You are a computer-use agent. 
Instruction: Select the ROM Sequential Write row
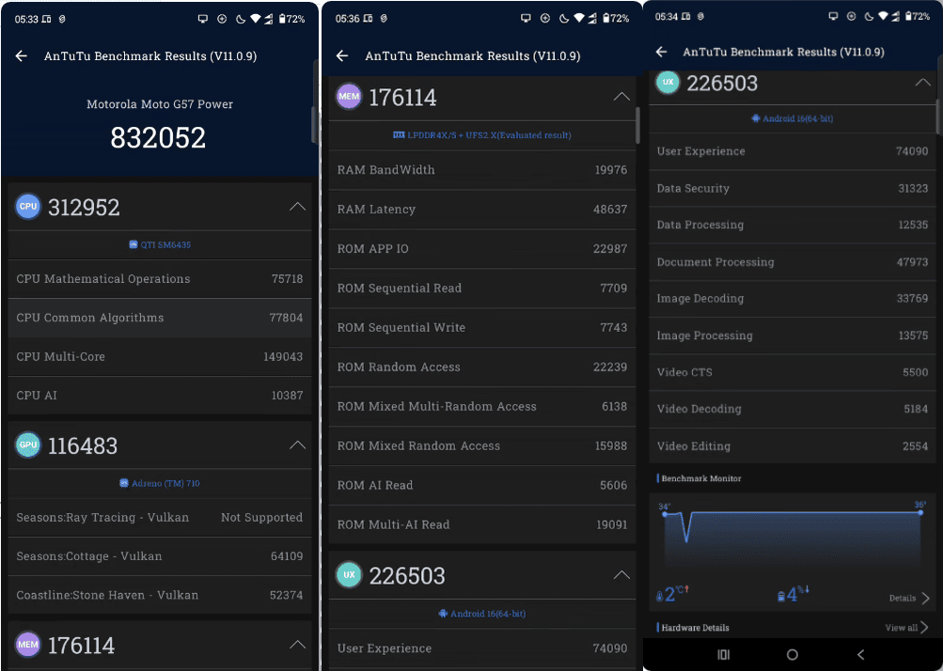coord(482,328)
